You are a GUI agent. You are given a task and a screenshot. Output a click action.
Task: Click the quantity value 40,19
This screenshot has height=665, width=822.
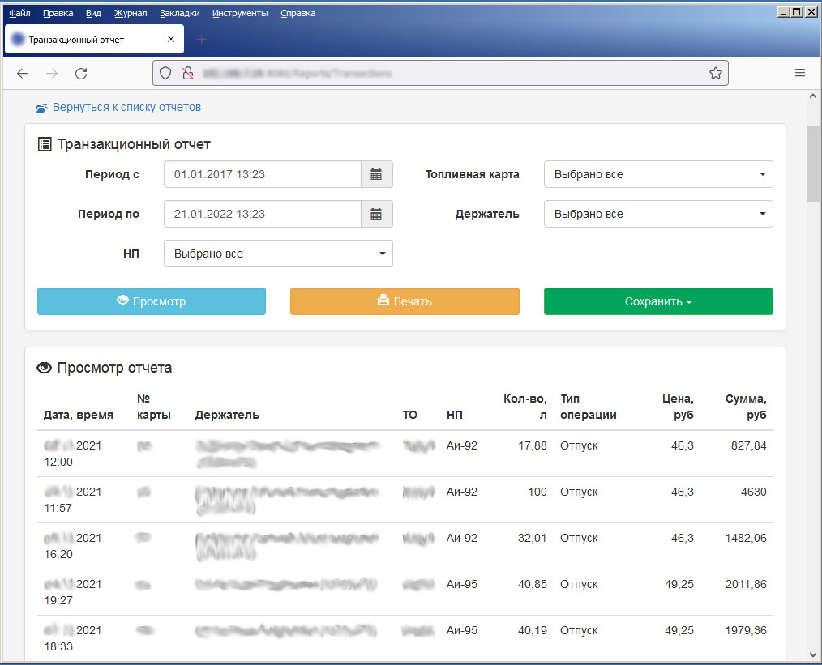coord(533,630)
